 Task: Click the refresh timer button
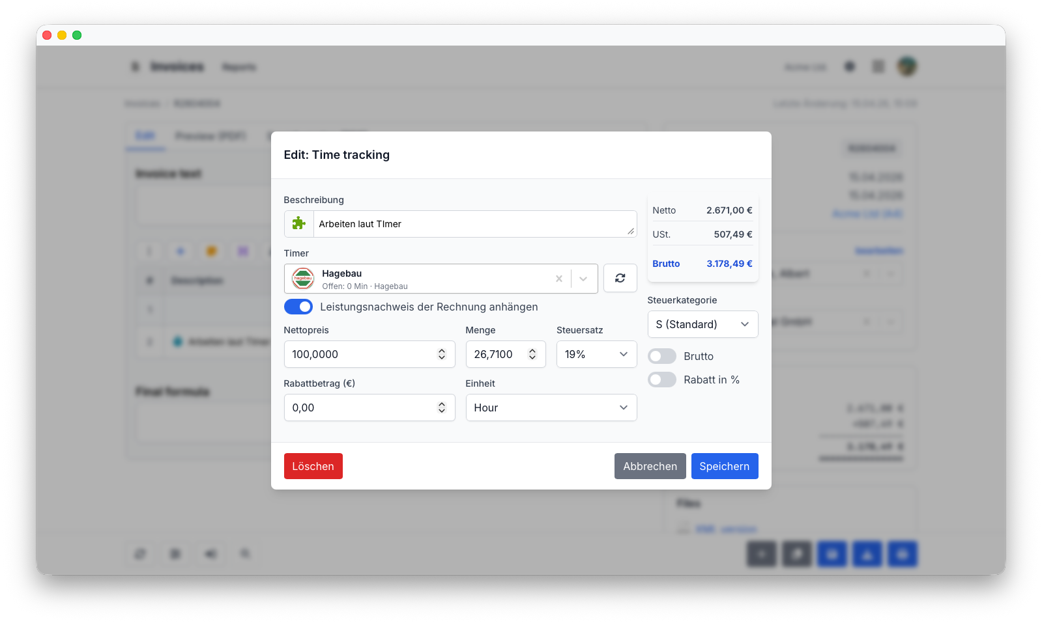(x=620, y=278)
